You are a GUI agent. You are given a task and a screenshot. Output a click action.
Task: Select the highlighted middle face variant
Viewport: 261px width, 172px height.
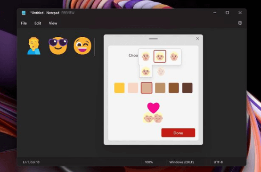pyautogui.click(x=160, y=56)
